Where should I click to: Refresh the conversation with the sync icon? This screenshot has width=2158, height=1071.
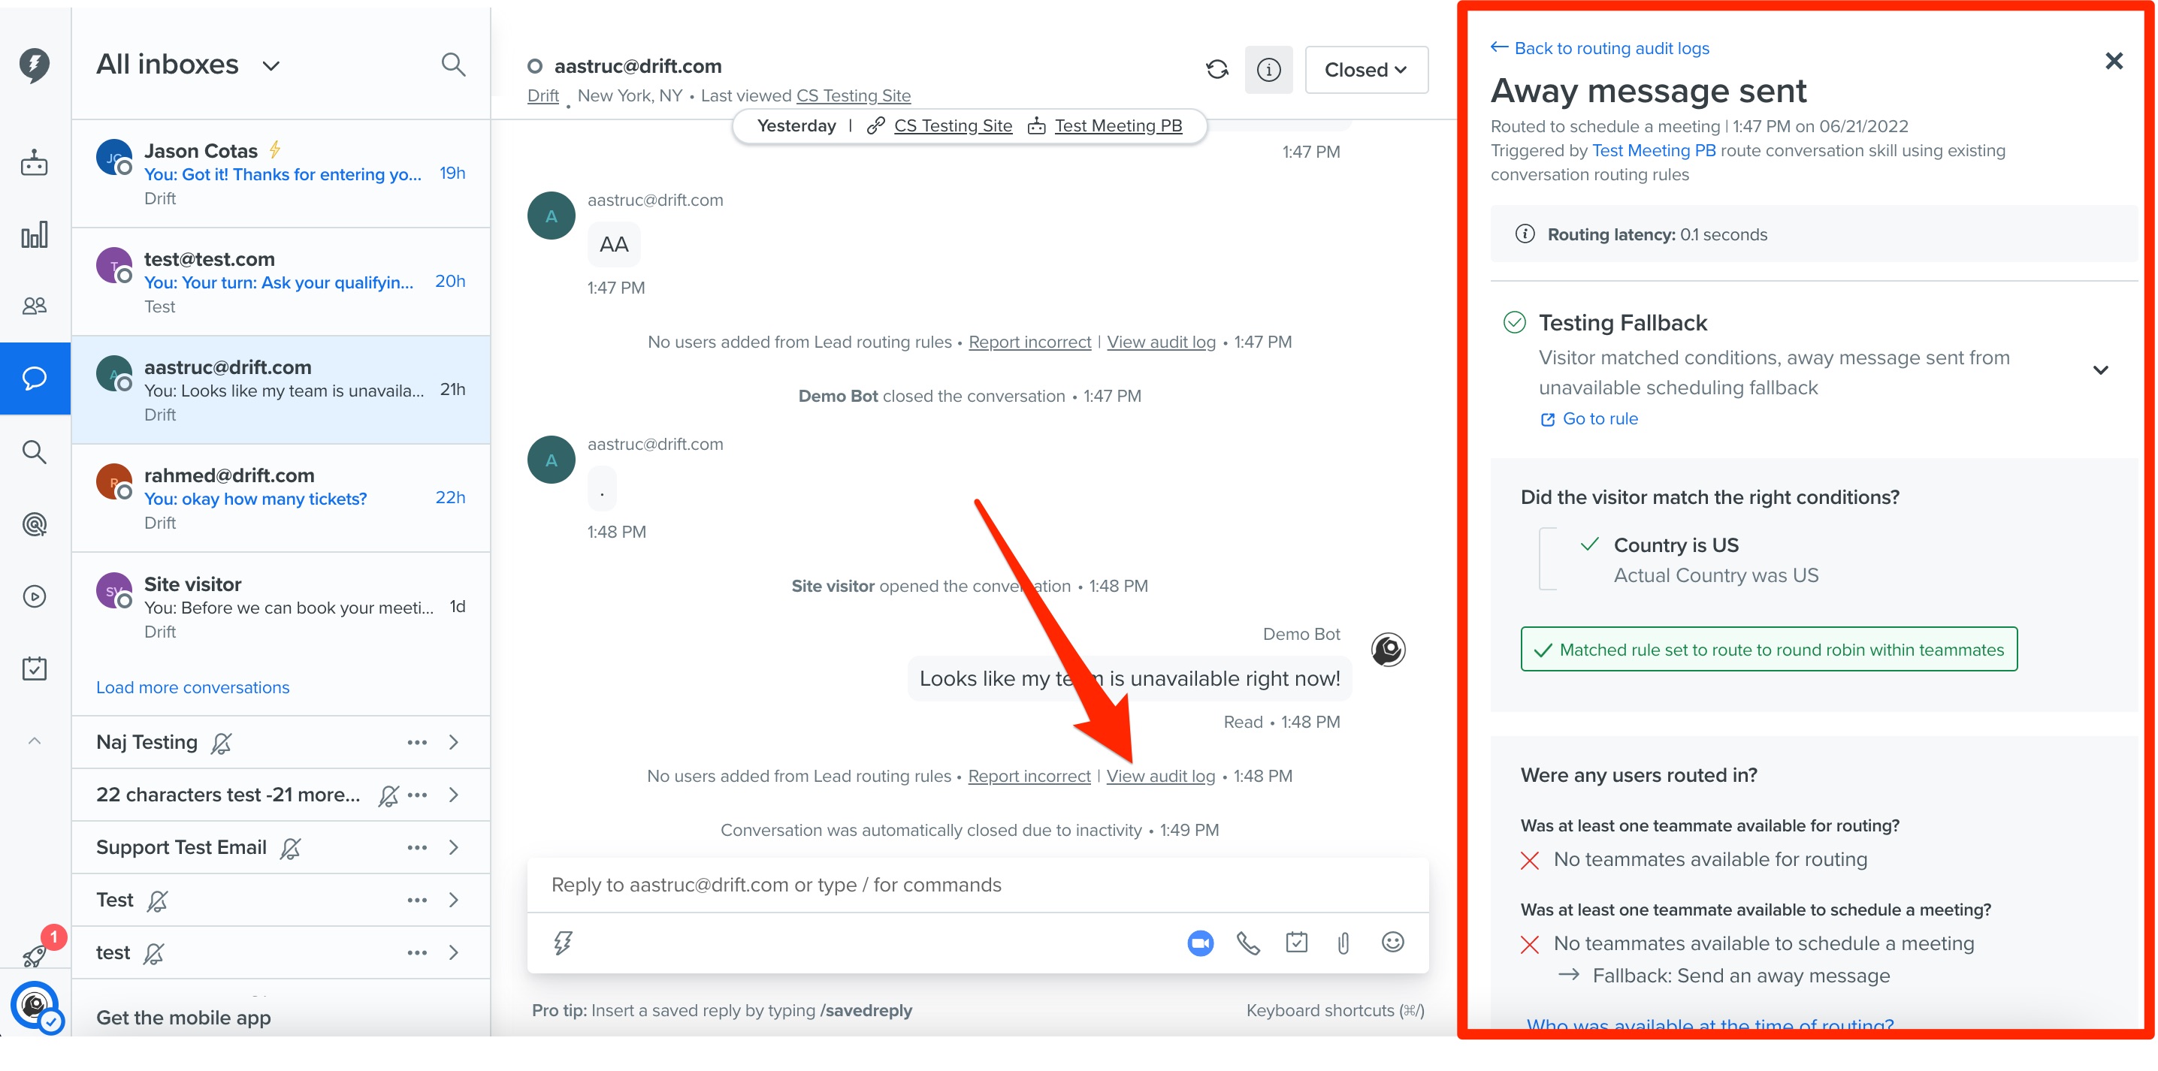[1217, 70]
